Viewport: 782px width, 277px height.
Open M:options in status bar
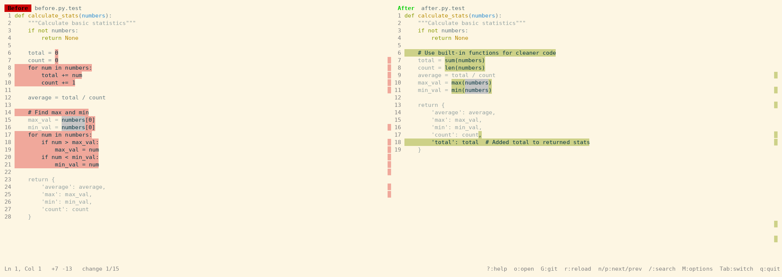click(x=697, y=269)
